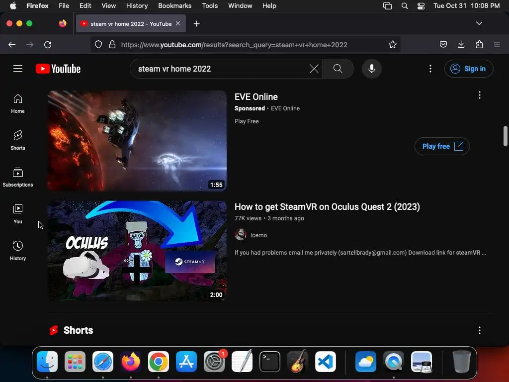Image resolution: width=509 pixels, height=382 pixels.
Task: Open EVE Online ad title link
Action: point(256,97)
